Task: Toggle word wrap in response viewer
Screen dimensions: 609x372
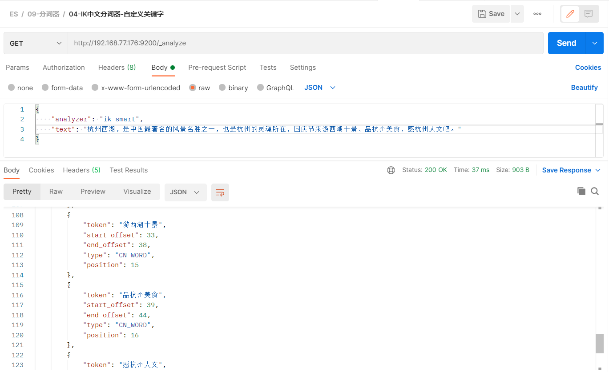Action: coord(220,192)
